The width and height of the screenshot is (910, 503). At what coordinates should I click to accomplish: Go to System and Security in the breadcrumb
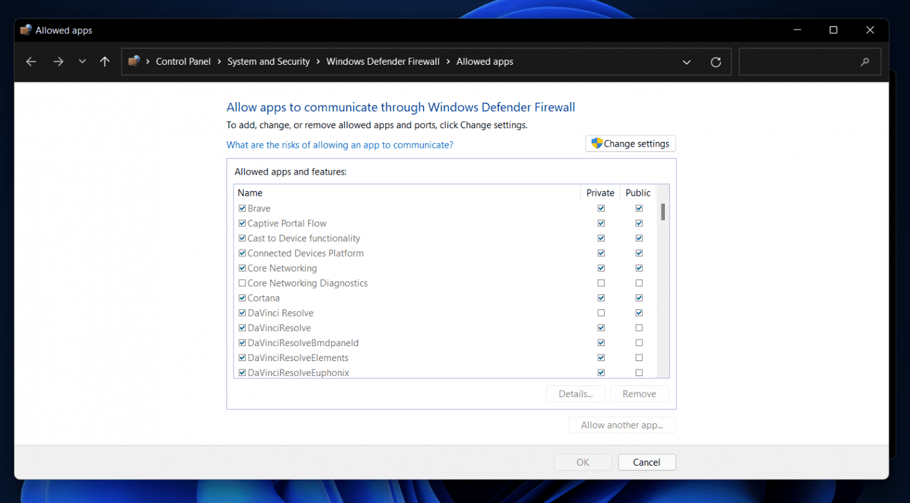point(268,61)
